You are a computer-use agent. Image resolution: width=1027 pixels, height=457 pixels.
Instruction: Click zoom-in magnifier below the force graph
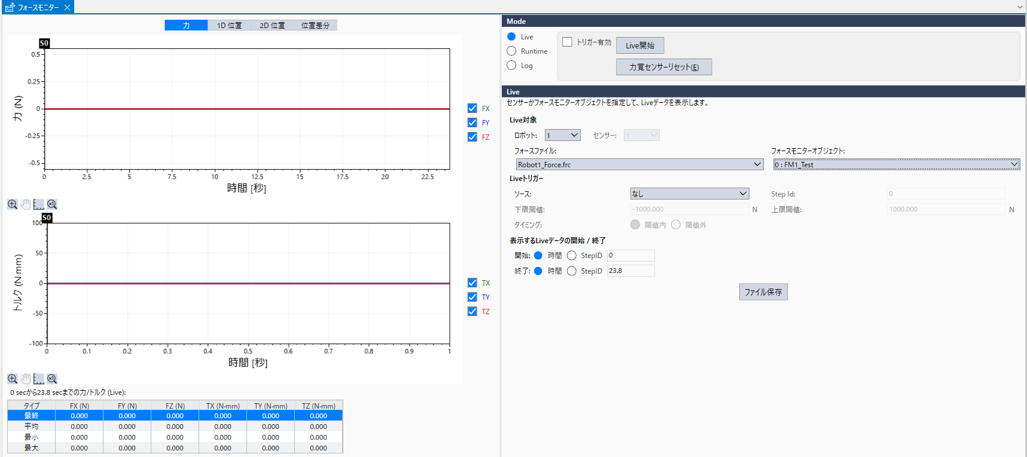pyautogui.click(x=12, y=204)
